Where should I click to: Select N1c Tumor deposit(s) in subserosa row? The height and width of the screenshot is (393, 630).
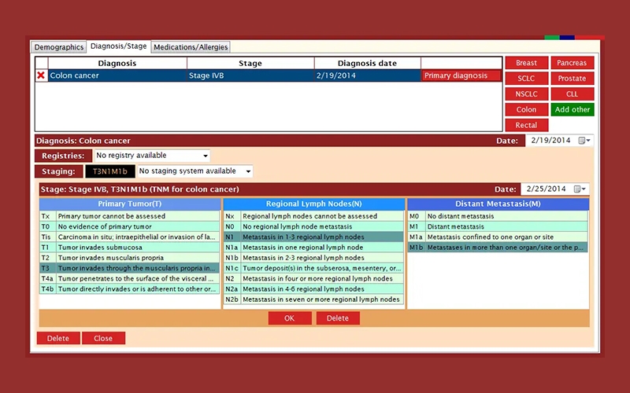(313, 268)
